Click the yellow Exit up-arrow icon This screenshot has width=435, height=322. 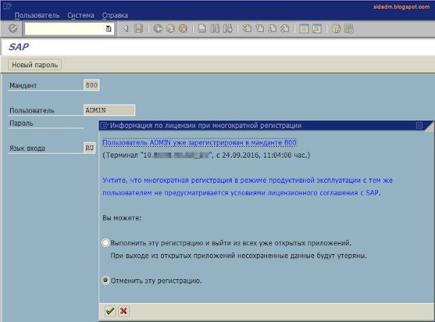pos(171,29)
